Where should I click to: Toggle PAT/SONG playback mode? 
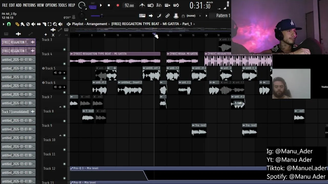pos(93,6)
